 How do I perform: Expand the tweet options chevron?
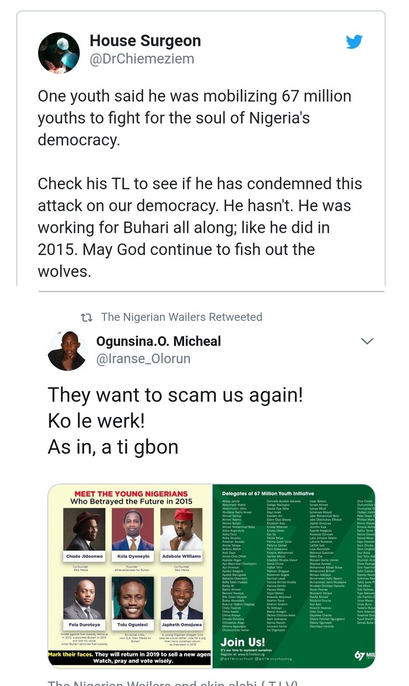click(x=367, y=341)
